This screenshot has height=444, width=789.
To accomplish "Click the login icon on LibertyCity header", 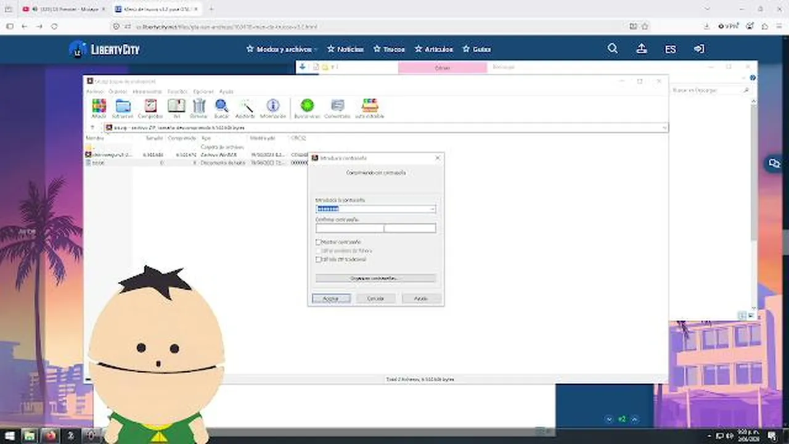I will pyautogui.click(x=699, y=49).
